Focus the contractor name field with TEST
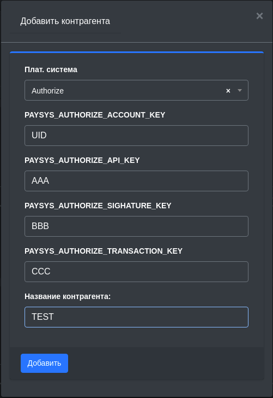The width and height of the screenshot is (273, 398). pyautogui.click(x=136, y=317)
